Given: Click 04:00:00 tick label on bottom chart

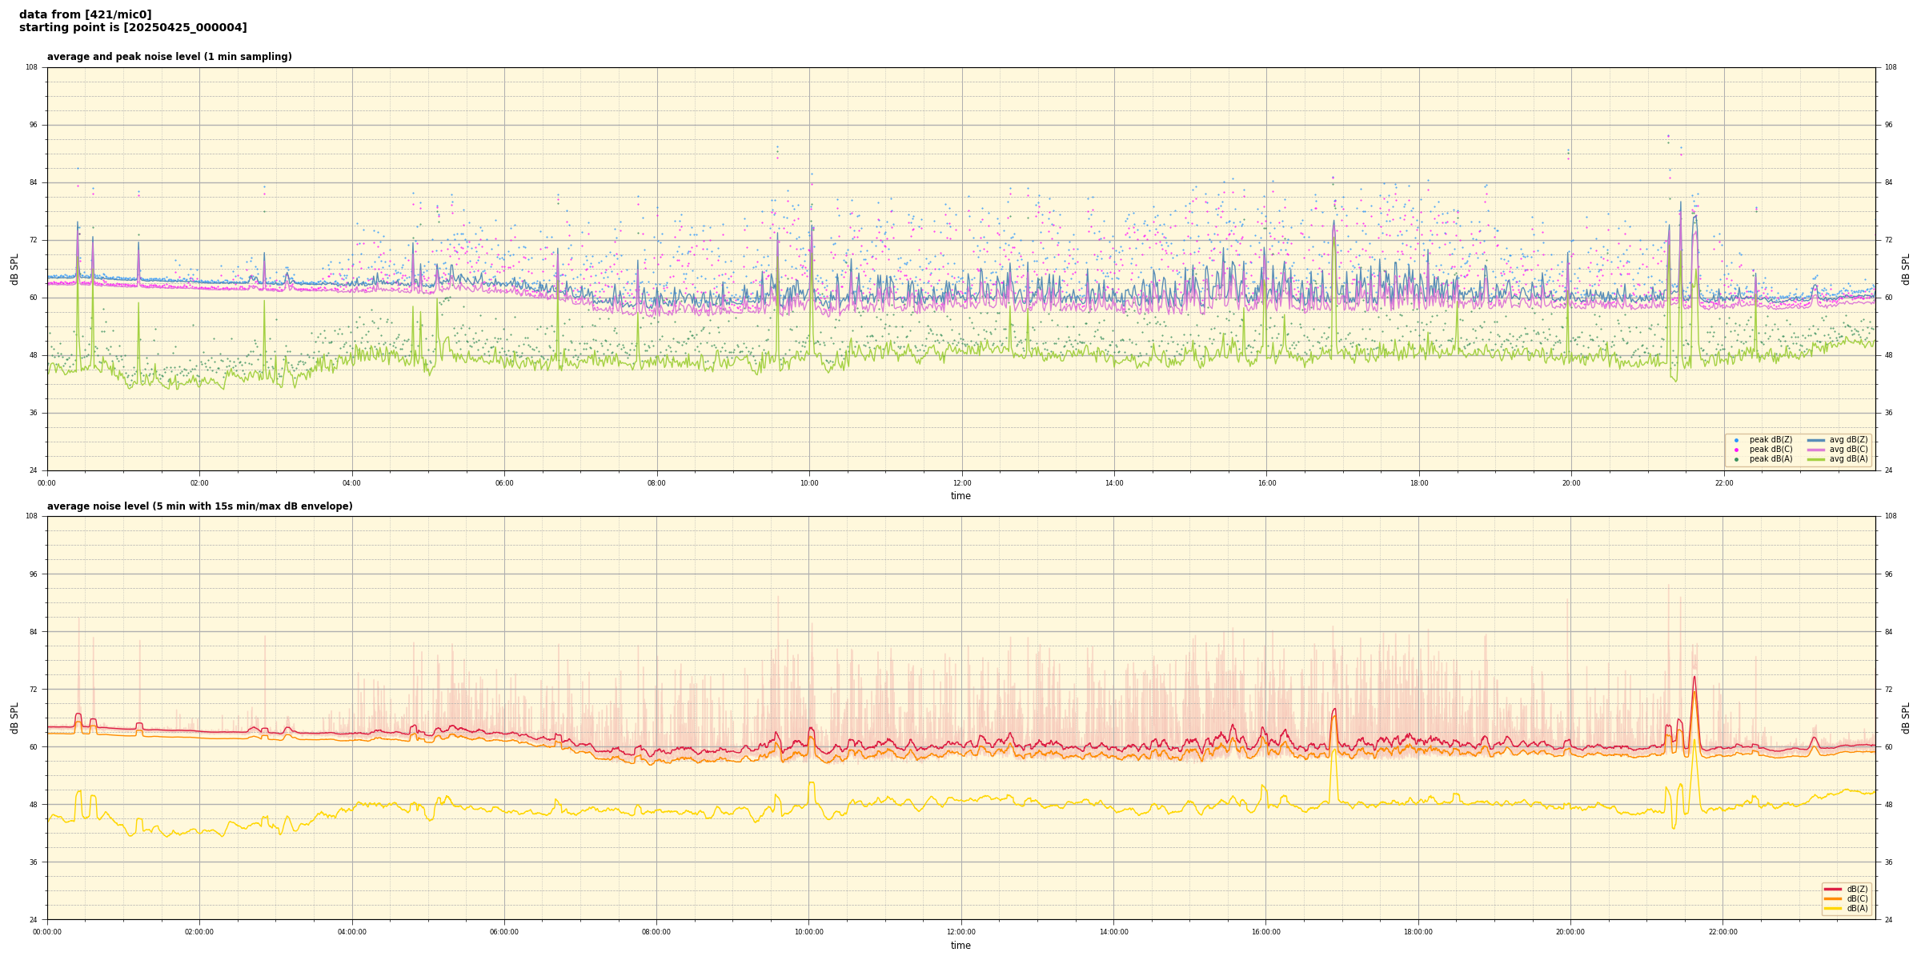Looking at the screenshot, I should click(351, 932).
